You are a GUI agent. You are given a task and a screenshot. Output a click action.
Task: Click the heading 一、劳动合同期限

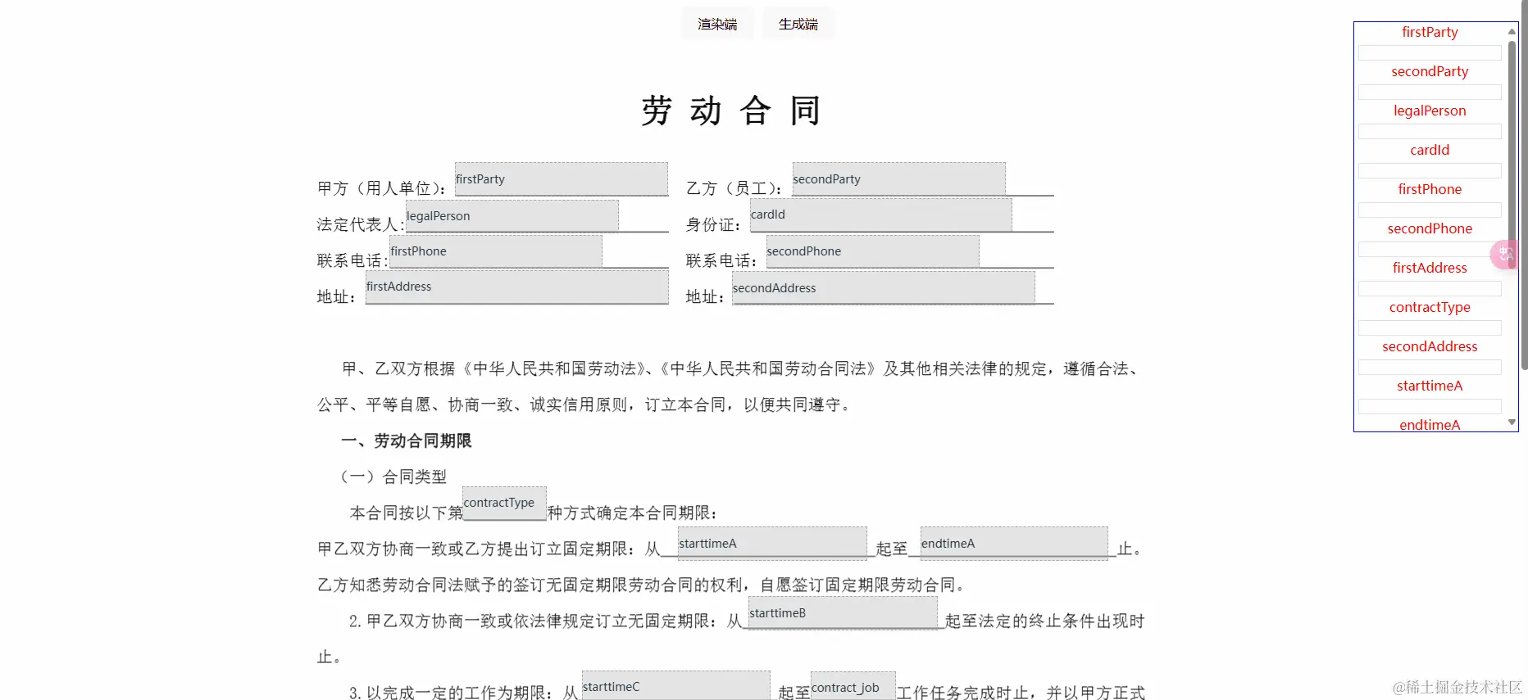click(x=407, y=440)
